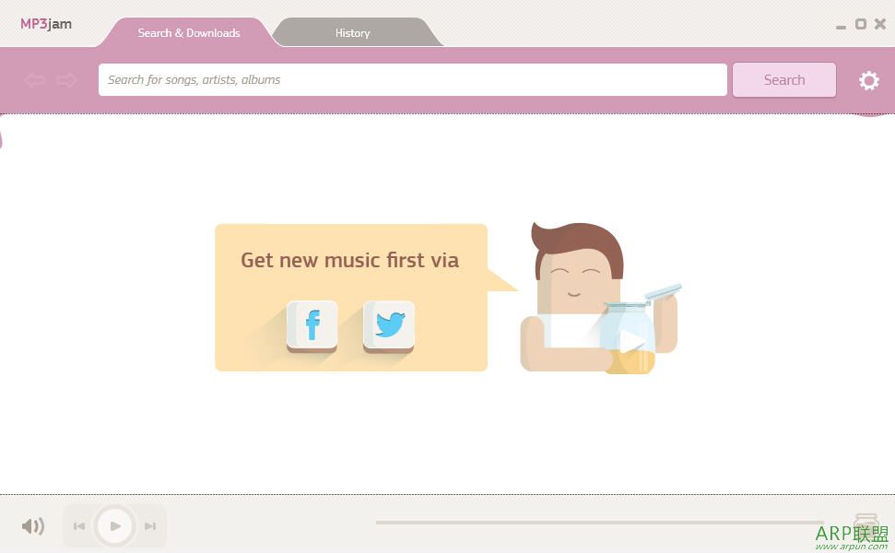Focus the songs, artists, albums search field
Screen dimensions: 895x553
tap(413, 80)
